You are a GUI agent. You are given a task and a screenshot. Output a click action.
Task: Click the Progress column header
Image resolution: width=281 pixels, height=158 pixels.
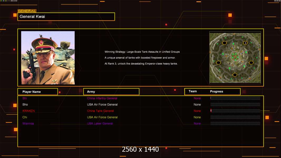point(216,92)
